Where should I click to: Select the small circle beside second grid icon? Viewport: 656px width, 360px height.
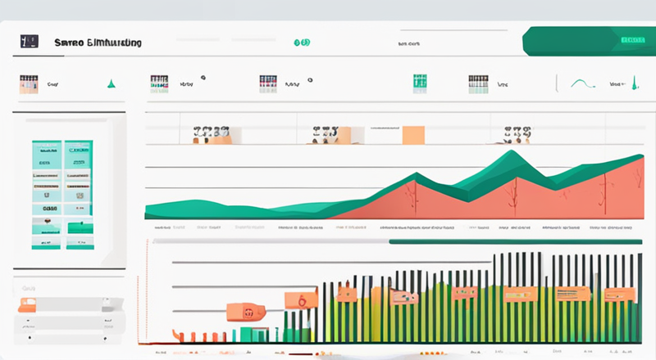203,78
